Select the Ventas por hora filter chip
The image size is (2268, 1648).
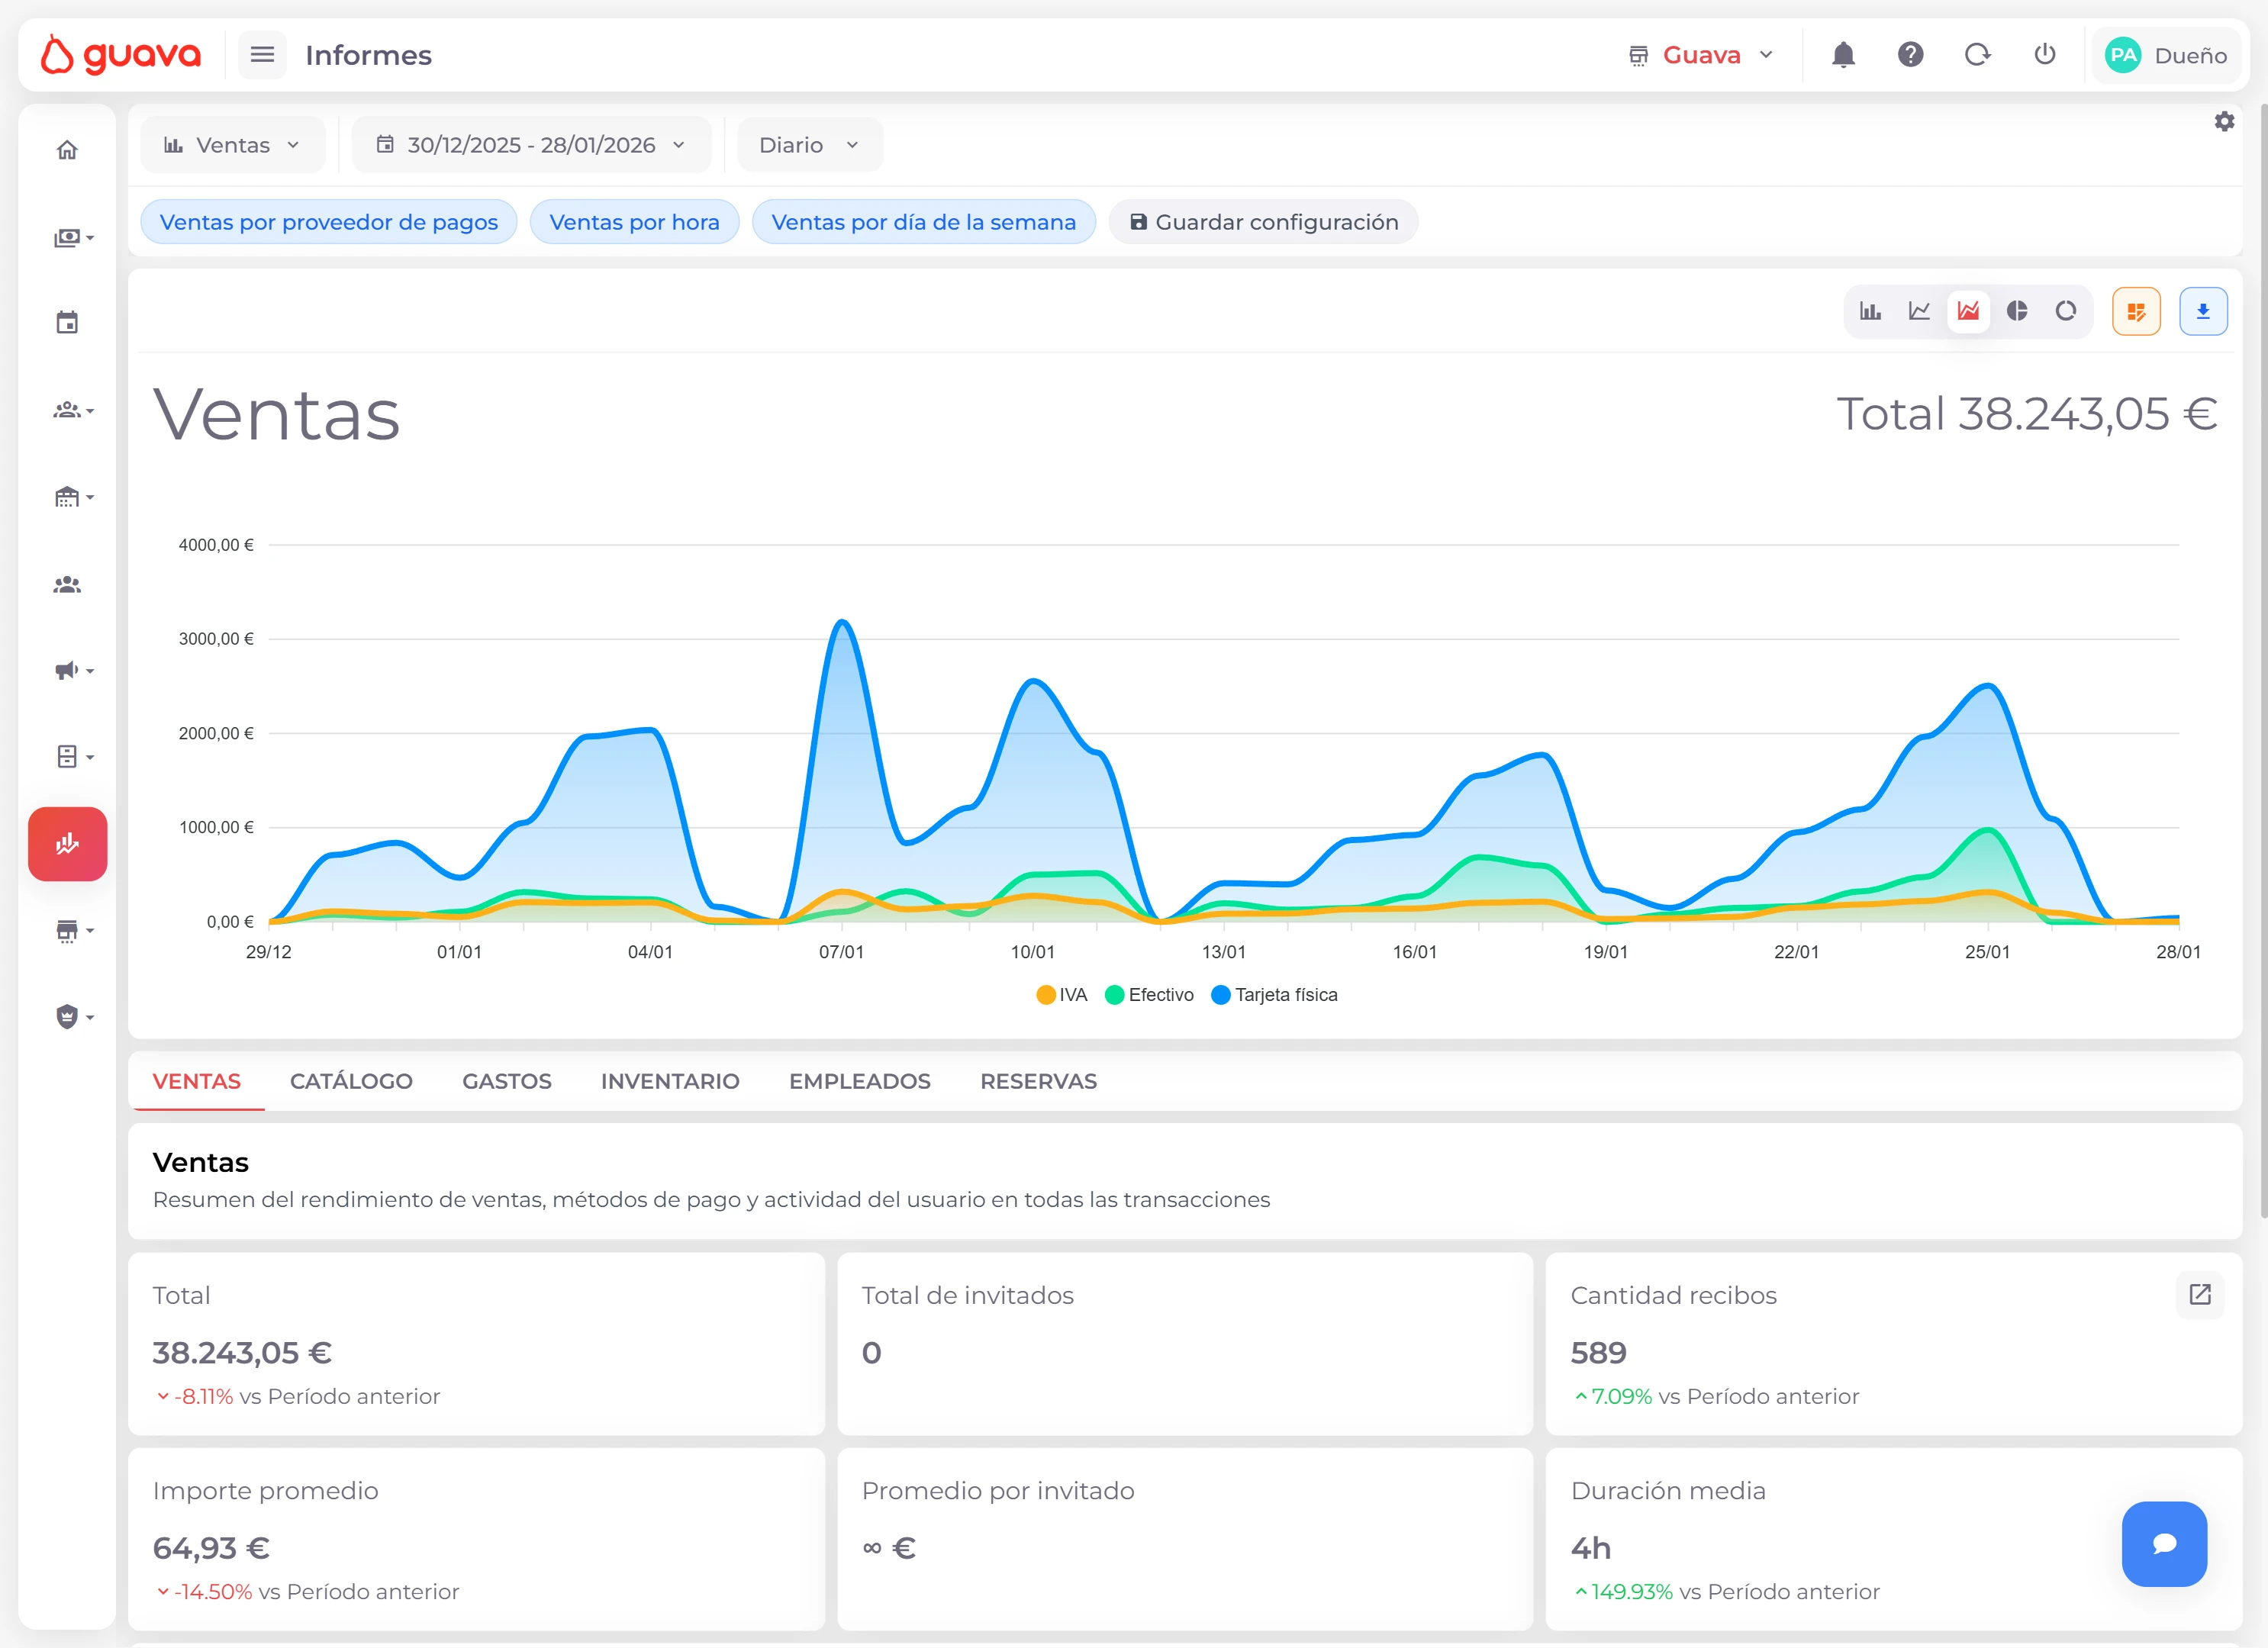[634, 221]
